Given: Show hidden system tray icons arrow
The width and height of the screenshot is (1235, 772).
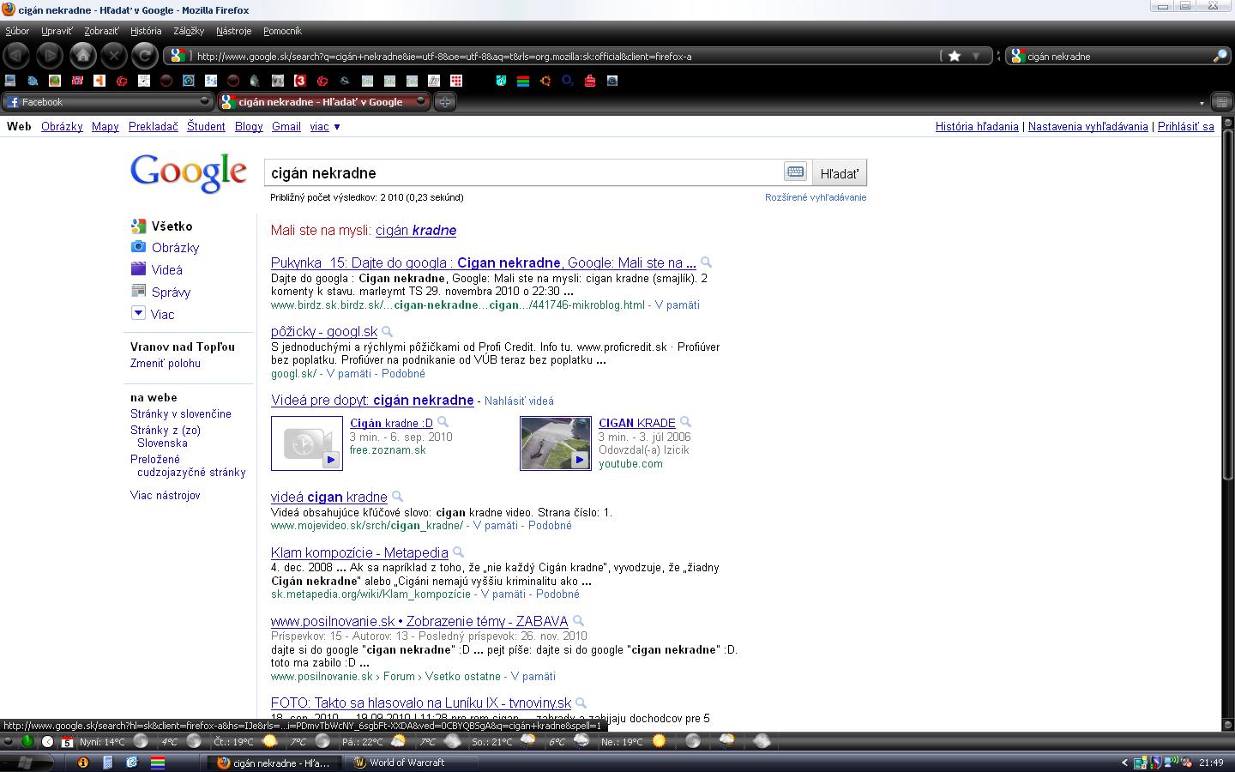Looking at the screenshot, I should [x=1124, y=763].
